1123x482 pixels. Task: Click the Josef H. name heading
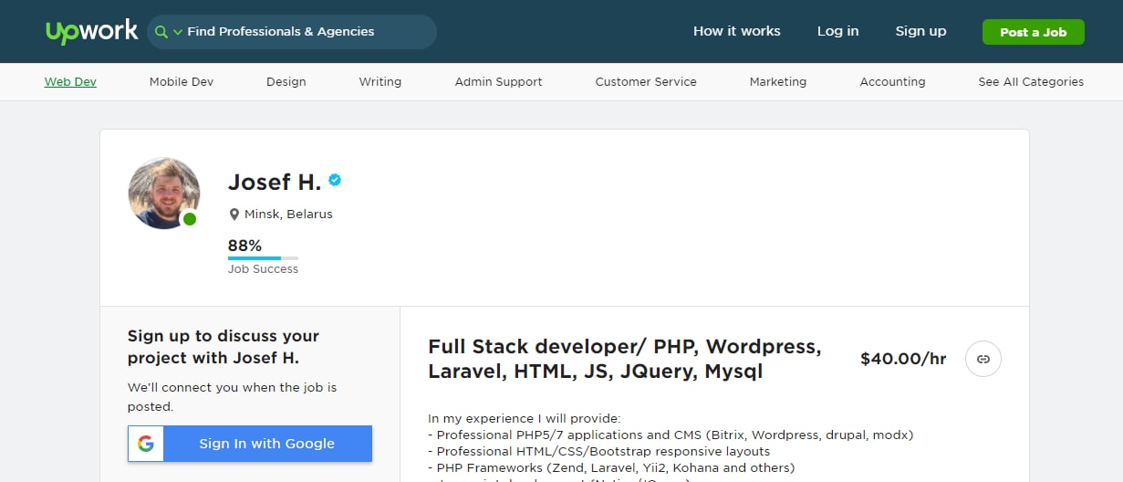click(x=275, y=182)
